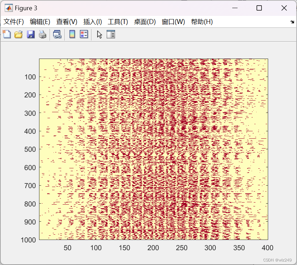Click the y-axis tick label 500

pyautogui.click(x=30, y=150)
